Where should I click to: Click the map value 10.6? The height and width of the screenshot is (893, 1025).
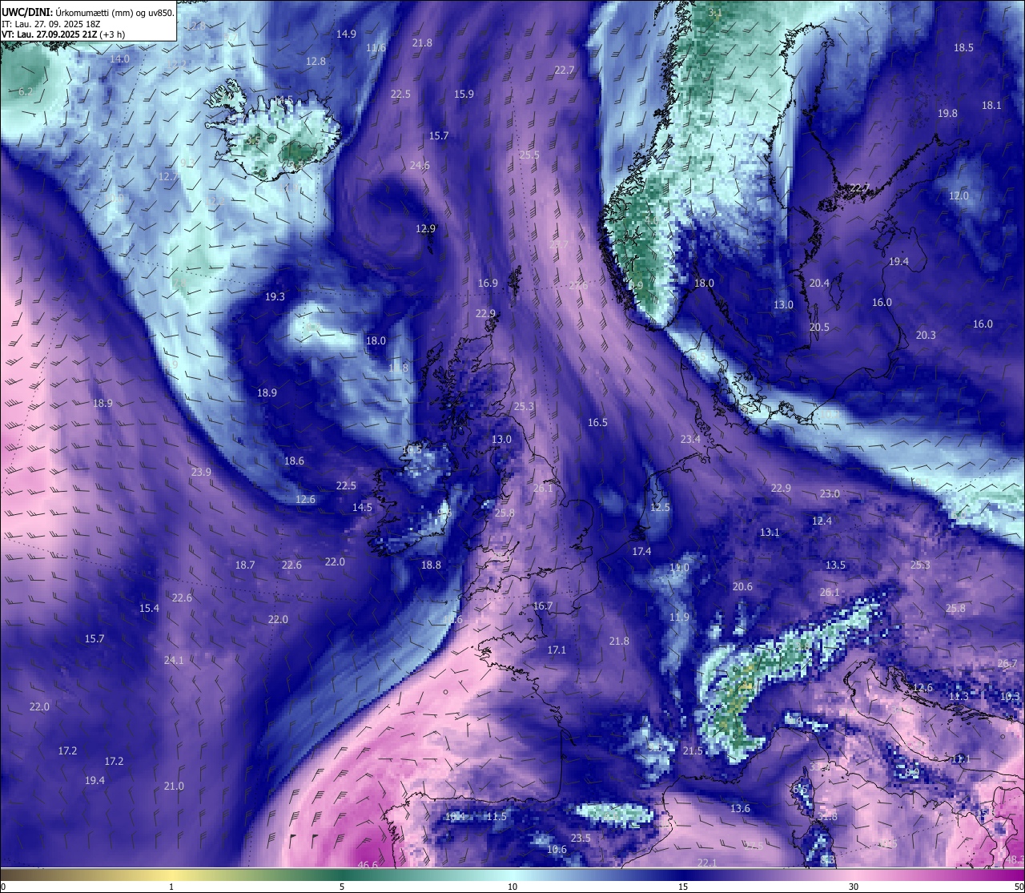[x=557, y=849]
